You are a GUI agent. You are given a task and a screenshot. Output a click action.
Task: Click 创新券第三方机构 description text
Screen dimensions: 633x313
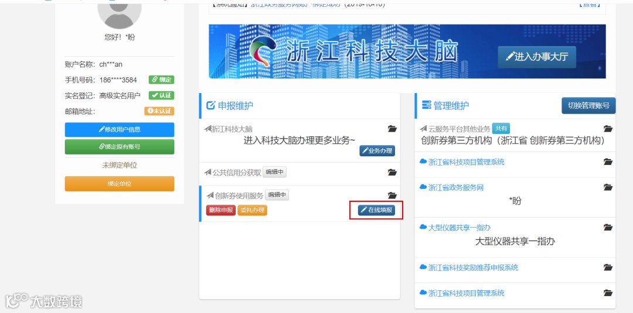(x=513, y=140)
